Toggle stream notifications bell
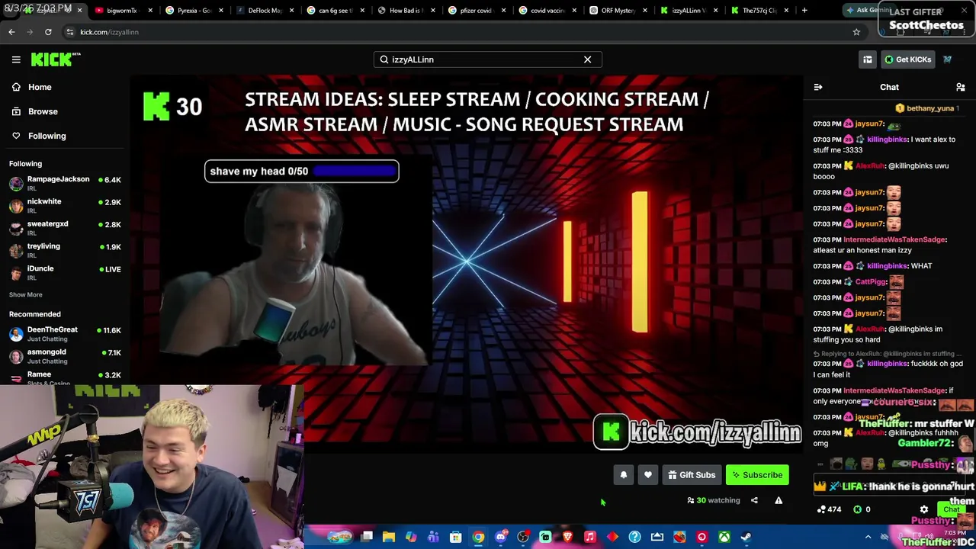 [623, 475]
